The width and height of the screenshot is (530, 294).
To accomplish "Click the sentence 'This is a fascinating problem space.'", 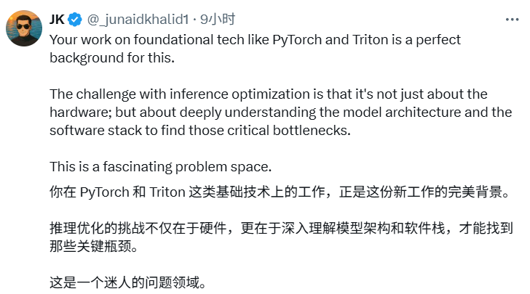I will [x=160, y=166].
